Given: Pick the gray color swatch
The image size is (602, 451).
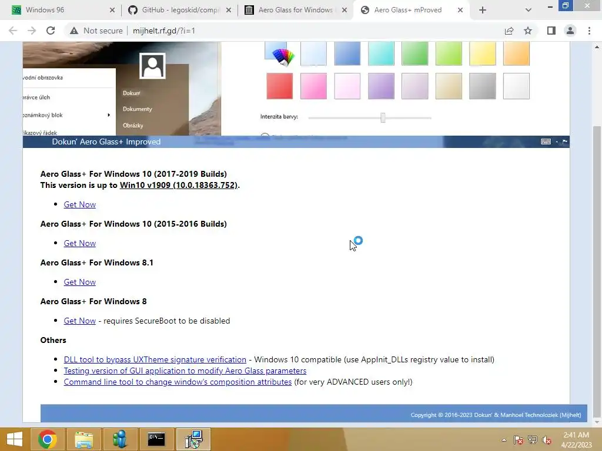Looking at the screenshot, I should (x=482, y=86).
